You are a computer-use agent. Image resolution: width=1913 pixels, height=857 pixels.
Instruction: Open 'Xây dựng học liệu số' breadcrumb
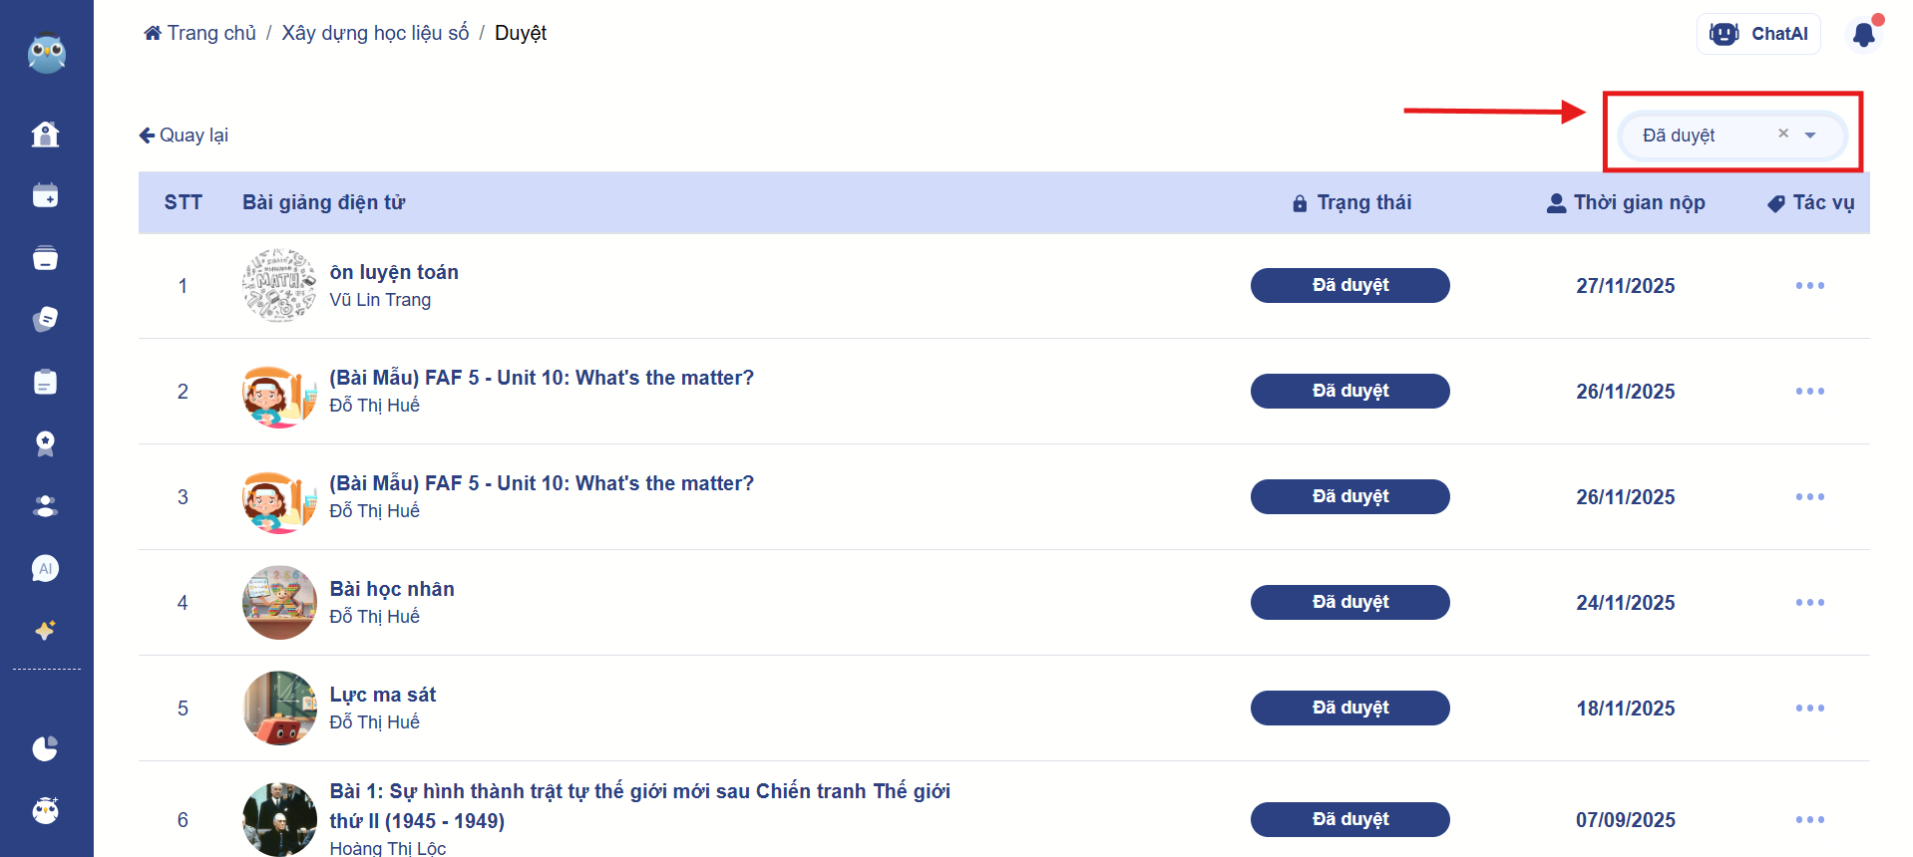pos(375,33)
